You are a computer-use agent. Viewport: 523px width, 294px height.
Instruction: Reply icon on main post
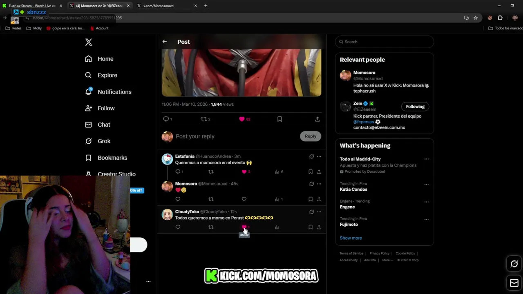coord(166,119)
